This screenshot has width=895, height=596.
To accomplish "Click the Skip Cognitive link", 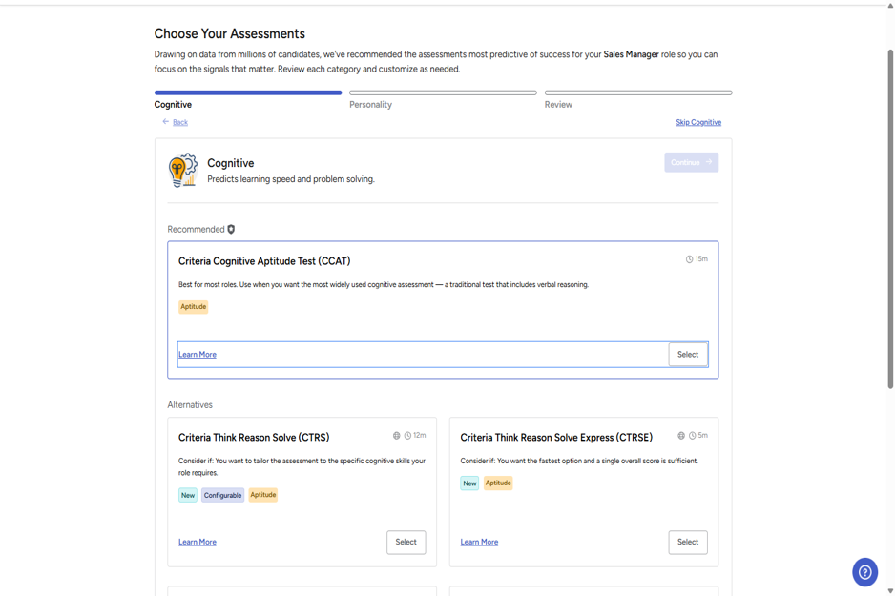I will tap(698, 122).
